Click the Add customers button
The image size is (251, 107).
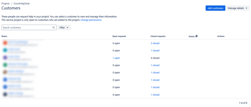216,8
